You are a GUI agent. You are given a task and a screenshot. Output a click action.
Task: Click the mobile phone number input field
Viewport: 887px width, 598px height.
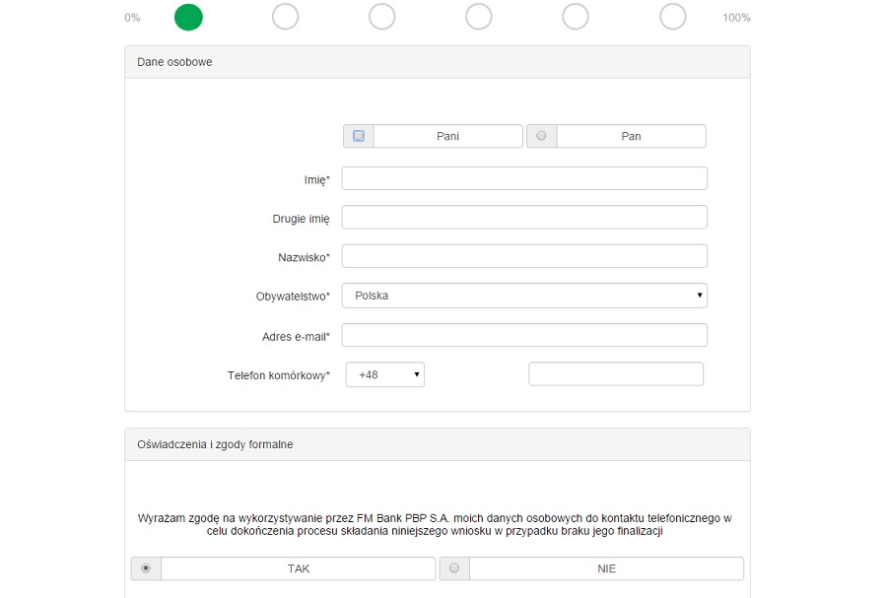(x=616, y=374)
